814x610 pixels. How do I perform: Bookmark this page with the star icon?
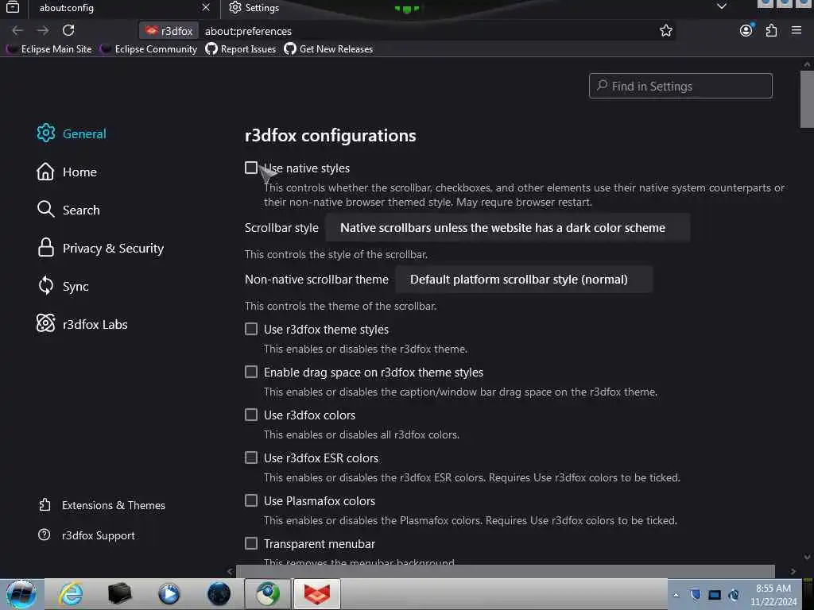click(666, 31)
